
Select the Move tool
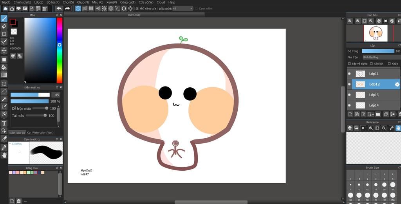pyautogui.click(x=4, y=51)
